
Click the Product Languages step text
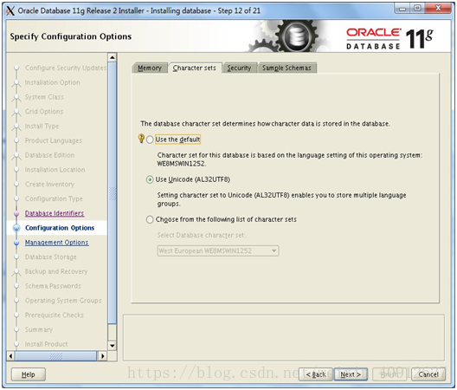click(54, 140)
